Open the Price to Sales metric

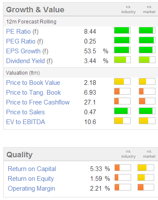tap(26, 112)
